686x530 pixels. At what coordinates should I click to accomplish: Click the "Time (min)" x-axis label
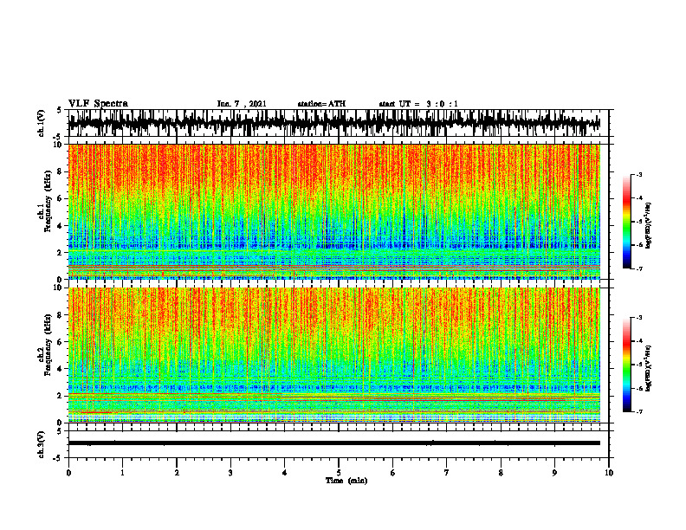[346, 481]
